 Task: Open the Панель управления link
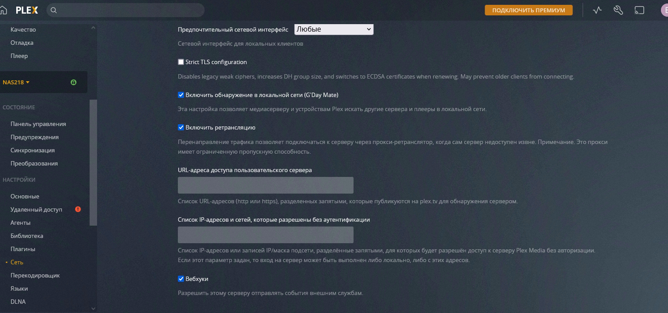[x=38, y=124]
